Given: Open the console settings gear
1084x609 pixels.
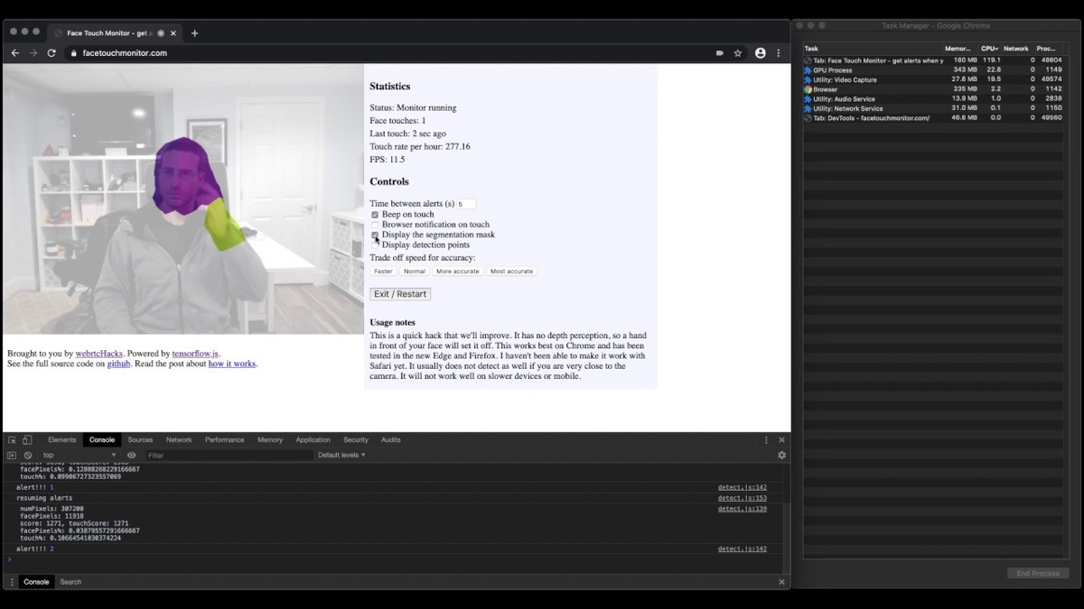Looking at the screenshot, I should (781, 456).
